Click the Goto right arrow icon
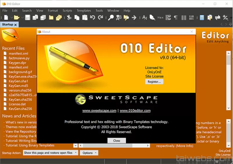 (x=134, y=18)
